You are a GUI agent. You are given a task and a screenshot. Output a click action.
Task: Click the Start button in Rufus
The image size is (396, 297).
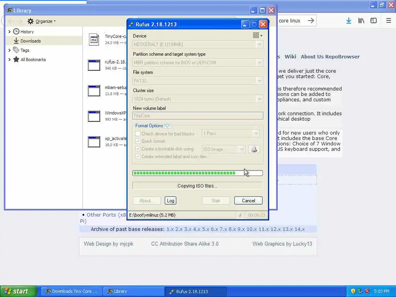click(x=216, y=201)
